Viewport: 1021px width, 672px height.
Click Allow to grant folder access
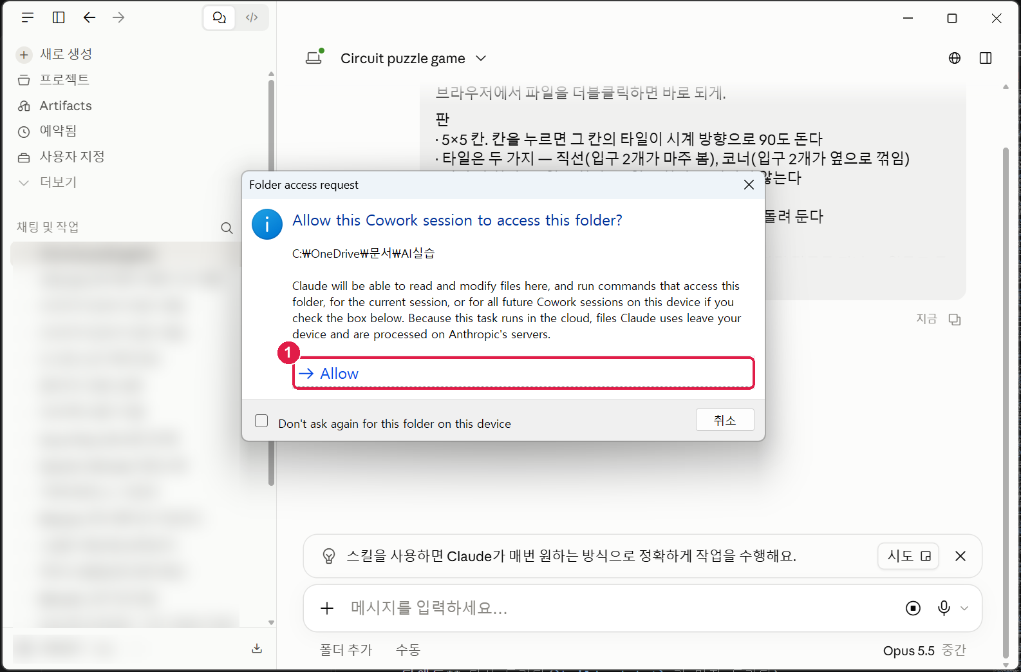pos(523,374)
